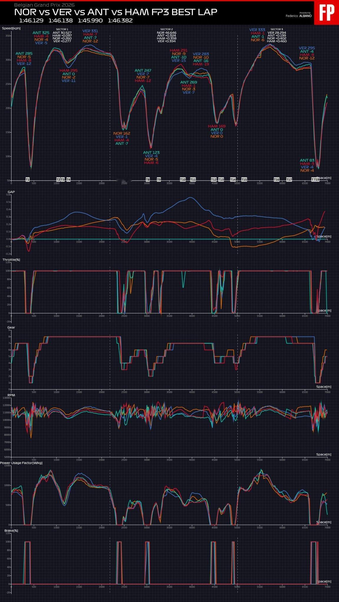339x602 pixels.
Task: Click the 'VER 295' speed annotation
Action: point(307,48)
